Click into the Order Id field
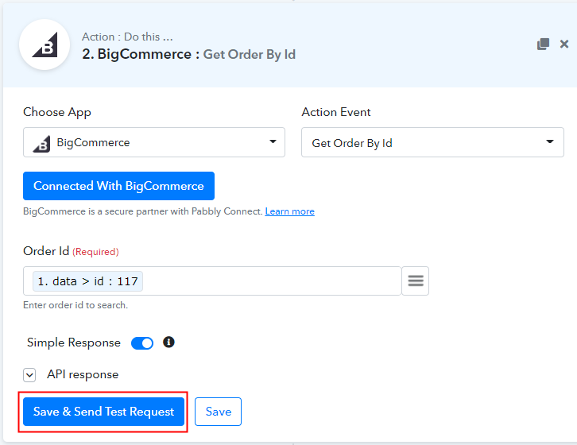 (212, 281)
